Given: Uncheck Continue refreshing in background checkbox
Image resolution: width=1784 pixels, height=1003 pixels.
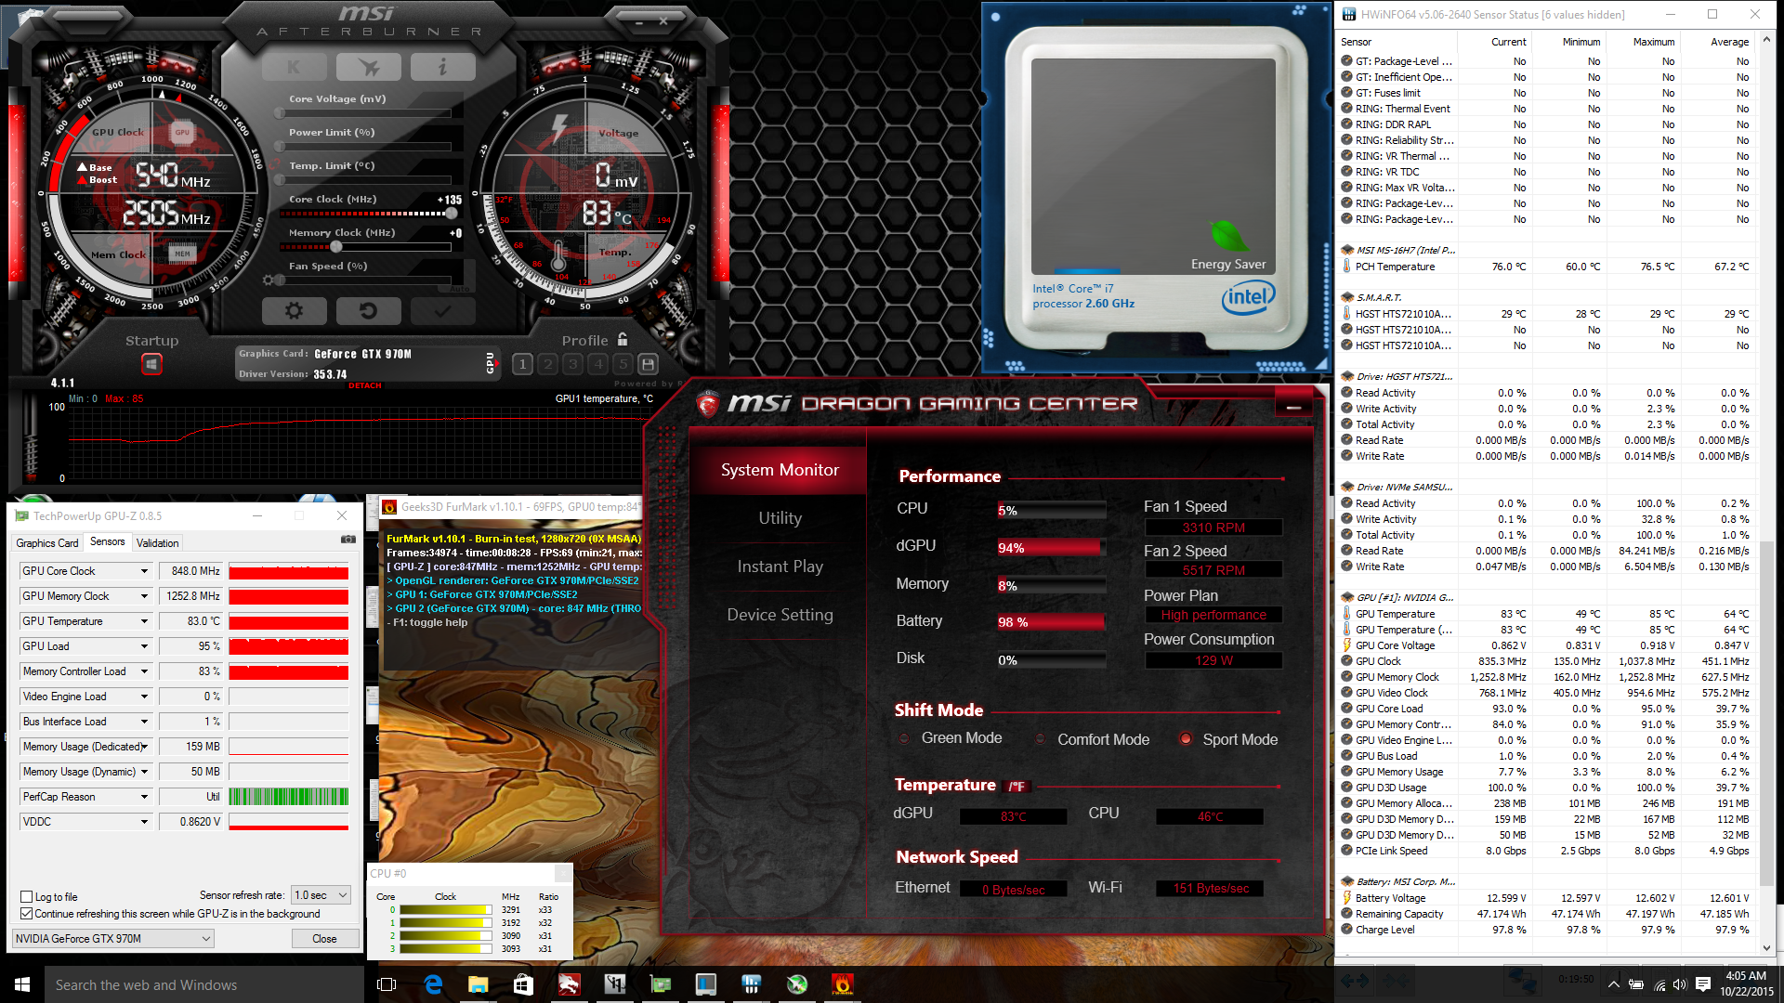Looking at the screenshot, I should tap(27, 914).
